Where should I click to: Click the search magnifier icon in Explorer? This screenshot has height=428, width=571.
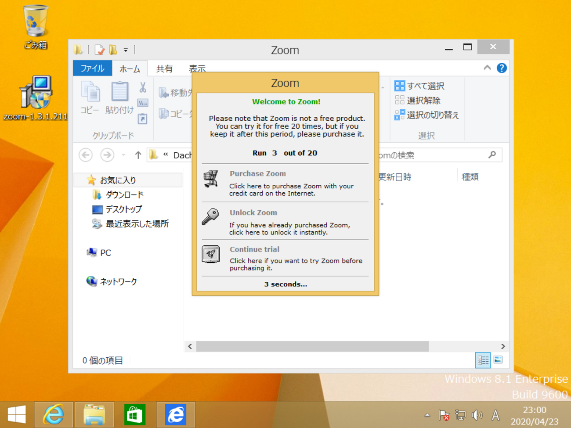(x=492, y=155)
